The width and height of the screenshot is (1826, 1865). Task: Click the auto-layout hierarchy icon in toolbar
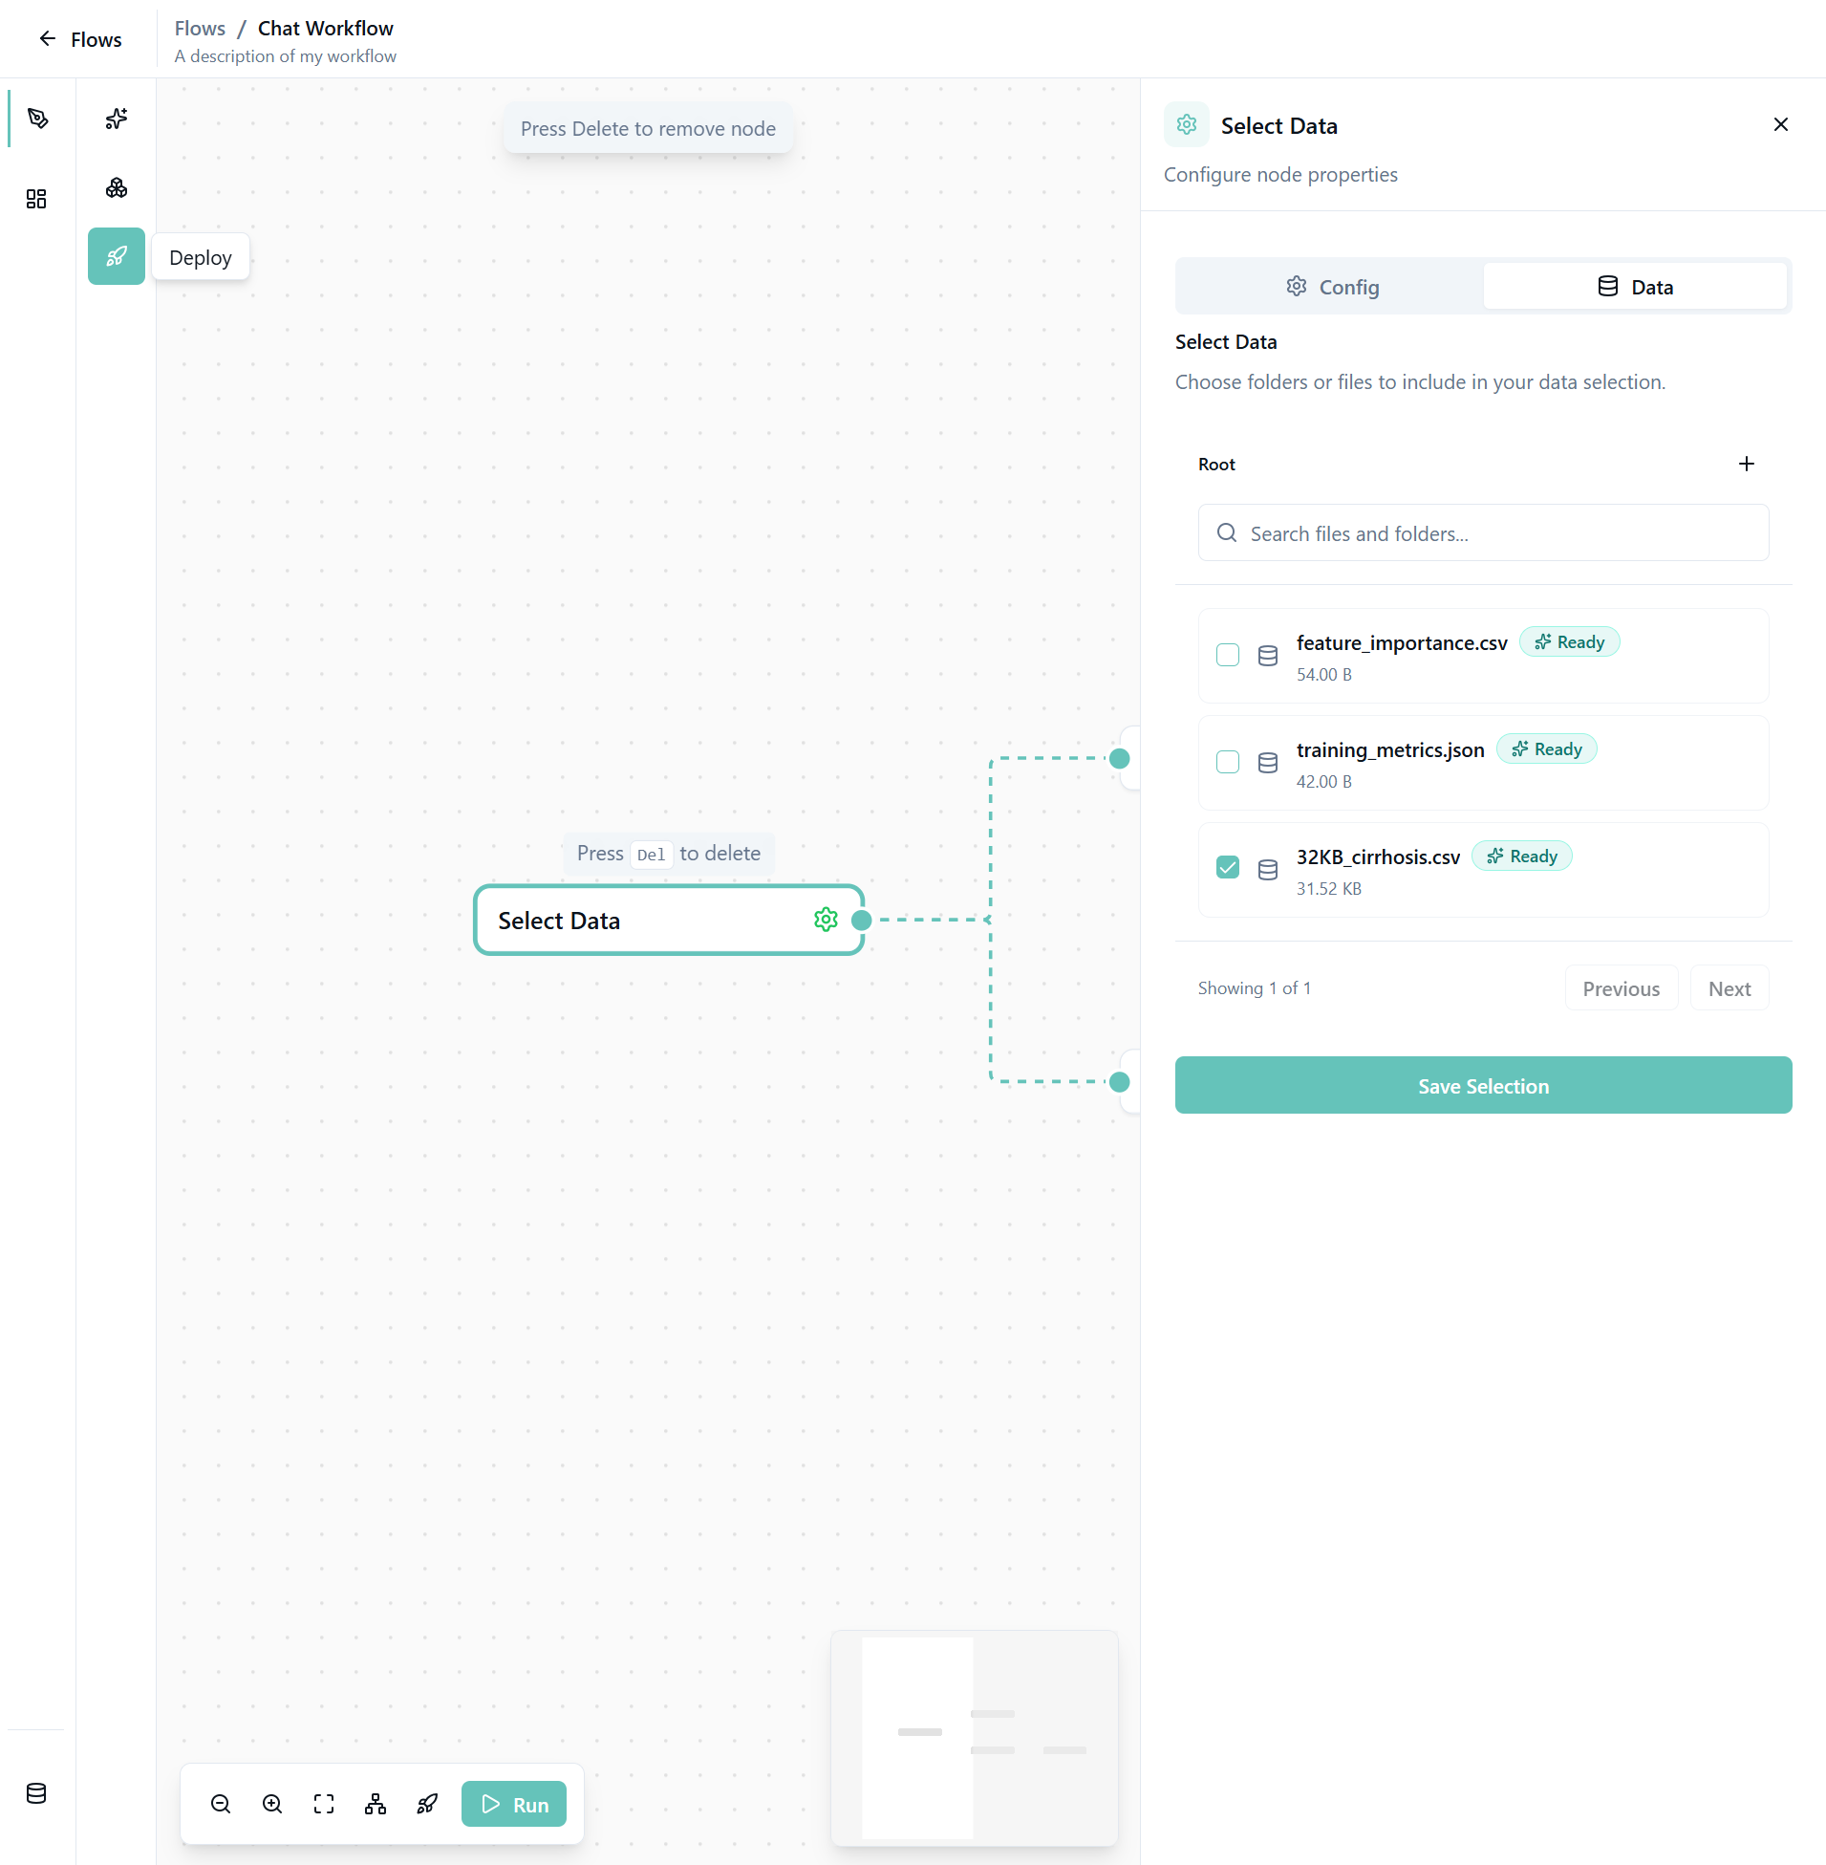(376, 1804)
